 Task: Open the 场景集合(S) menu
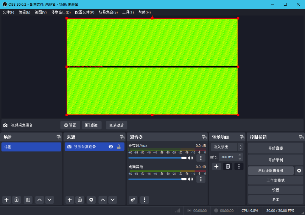pos(108,12)
